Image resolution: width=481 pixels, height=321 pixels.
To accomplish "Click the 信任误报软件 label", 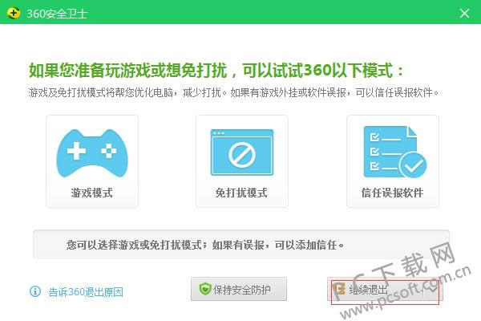I will click(x=392, y=193).
